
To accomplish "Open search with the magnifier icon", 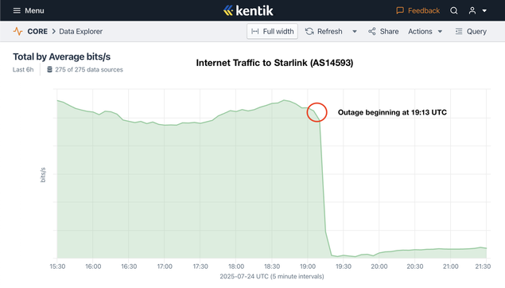I will (454, 10).
